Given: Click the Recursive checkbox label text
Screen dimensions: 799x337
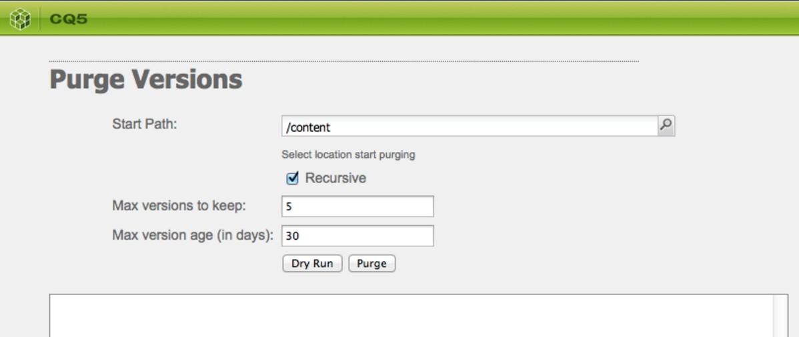Looking at the screenshot, I should coord(335,178).
